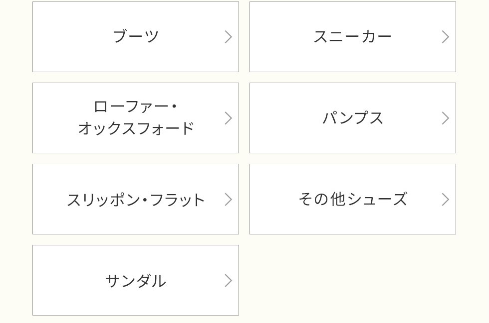Click the chevron arrow beside ブーツ
The width and height of the screenshot is (489, 323).
click(228, 37)
